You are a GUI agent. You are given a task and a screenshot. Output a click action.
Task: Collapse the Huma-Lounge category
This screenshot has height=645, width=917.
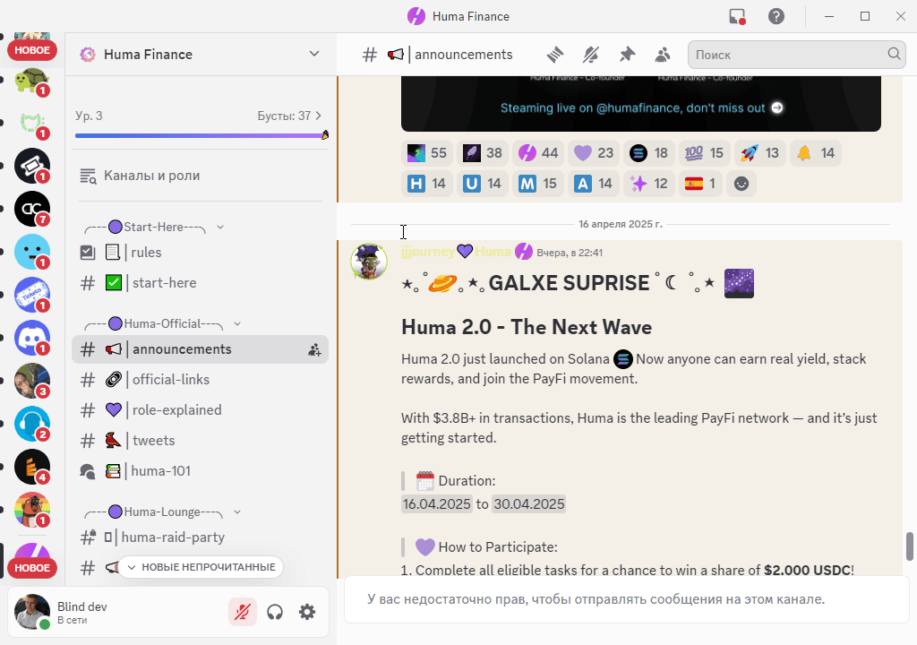point(164,512)
